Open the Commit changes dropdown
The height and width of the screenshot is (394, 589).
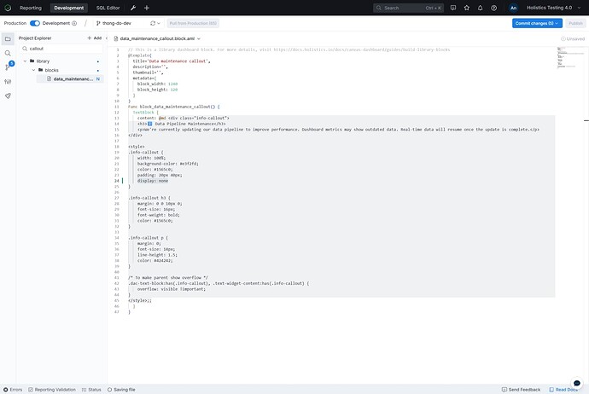click(537, 23)
